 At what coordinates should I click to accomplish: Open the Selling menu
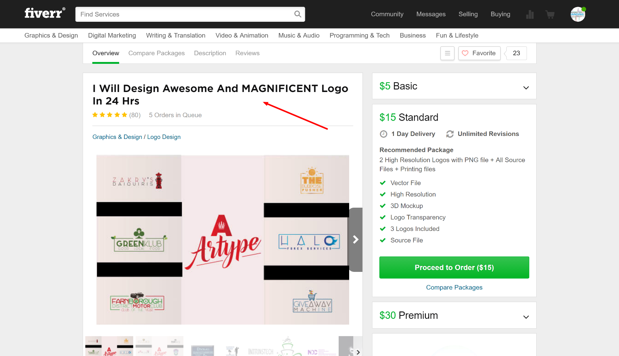(468, 14)
